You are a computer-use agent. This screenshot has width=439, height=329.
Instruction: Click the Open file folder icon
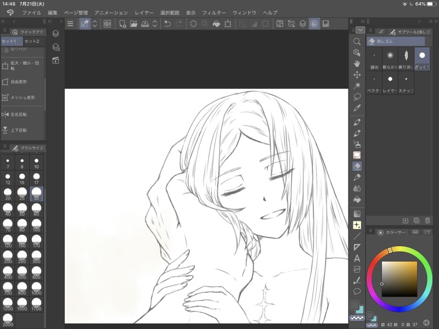tap(134, 24)
